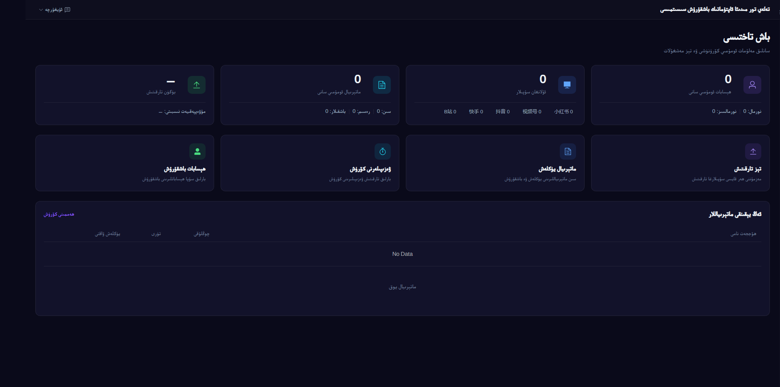Click the "B站 0" platform count
This screenshot has width=780, height=387.
(x=450, y=111)
